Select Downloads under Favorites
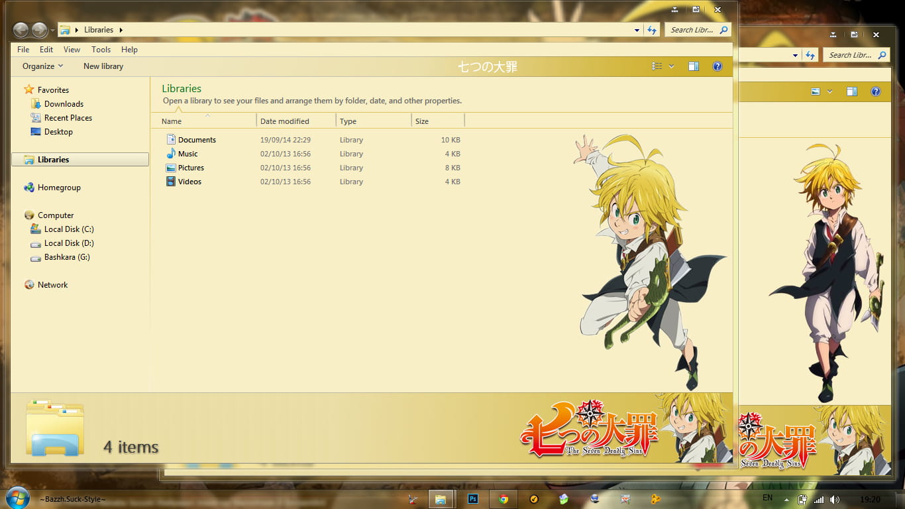The height and width of the screenshot is (509, 905). 64,104
